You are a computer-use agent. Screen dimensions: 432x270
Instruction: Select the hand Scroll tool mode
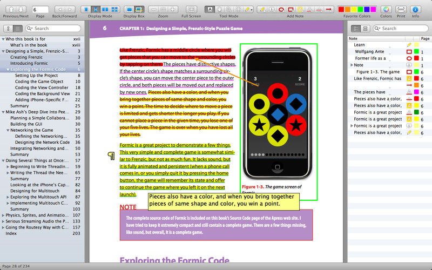[x=219, y=9]
